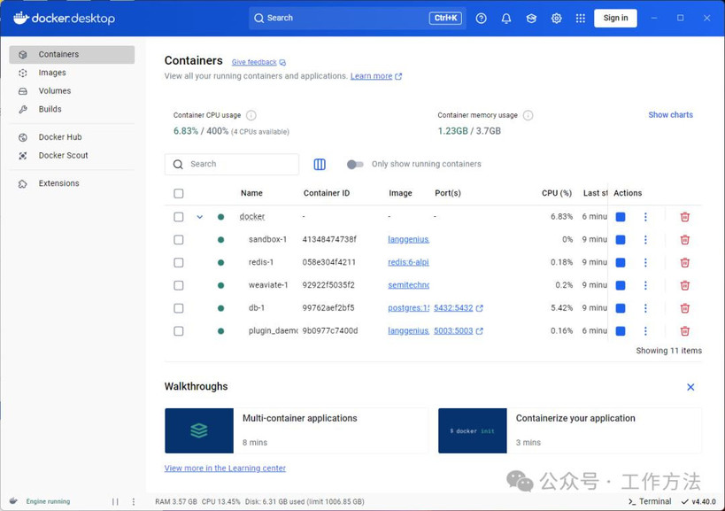Open the redis:6-alpine image link

[408, 263]
